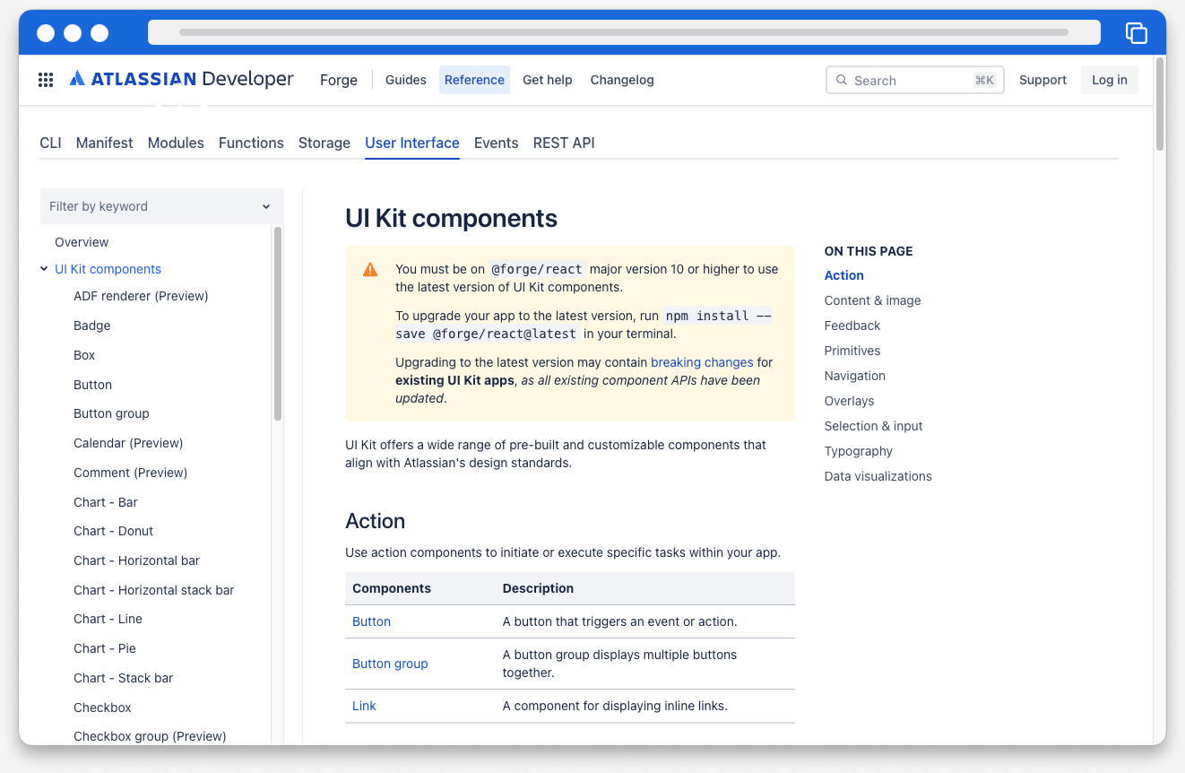Open Chart - Line in sidebar
Viewport: 1185px width, 773px height.
[x=108, y=619]
